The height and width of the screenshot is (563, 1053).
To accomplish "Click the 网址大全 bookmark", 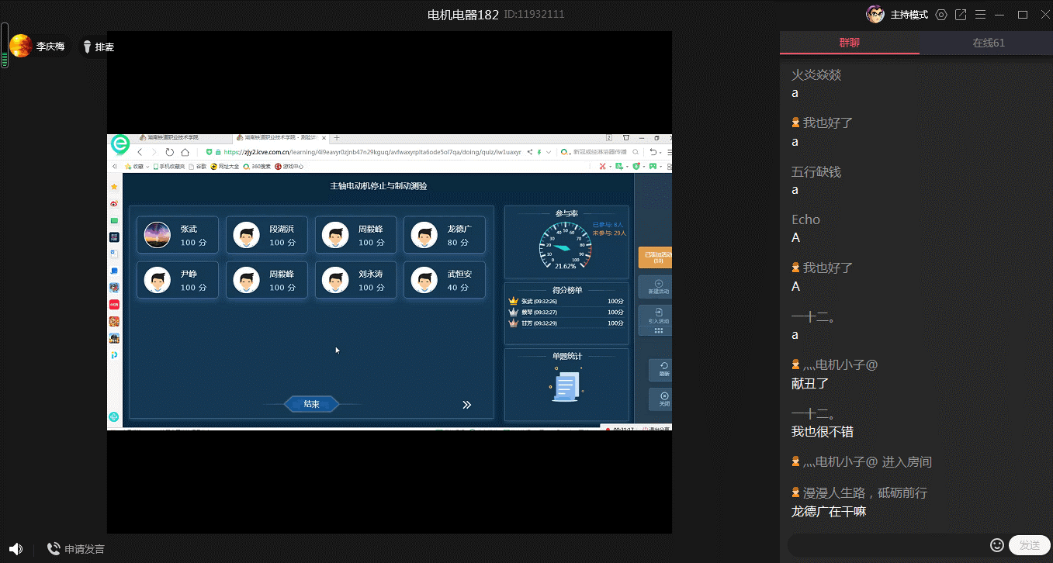I will [x=224, y=166].
